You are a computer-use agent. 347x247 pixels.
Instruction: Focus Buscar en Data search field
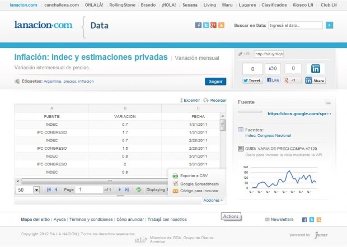point(296,25)
